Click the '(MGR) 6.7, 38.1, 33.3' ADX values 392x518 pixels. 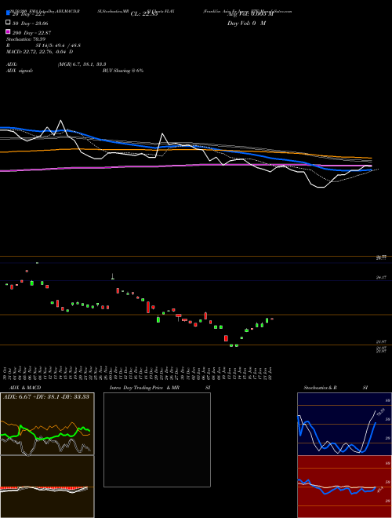82,64
